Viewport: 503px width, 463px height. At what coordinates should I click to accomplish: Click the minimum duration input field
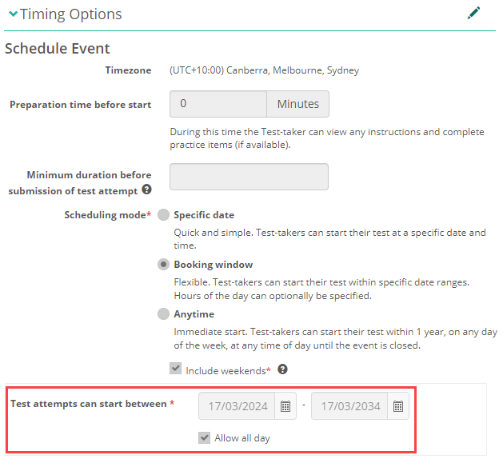click(249, 177)
